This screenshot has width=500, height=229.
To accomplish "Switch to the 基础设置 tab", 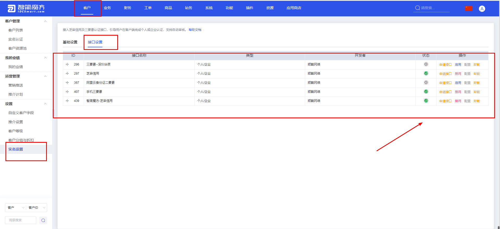I will pos(70,42).
